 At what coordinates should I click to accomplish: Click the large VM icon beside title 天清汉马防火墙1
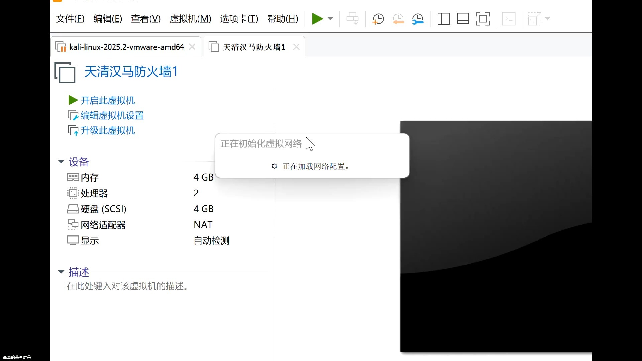coord(65,72)
